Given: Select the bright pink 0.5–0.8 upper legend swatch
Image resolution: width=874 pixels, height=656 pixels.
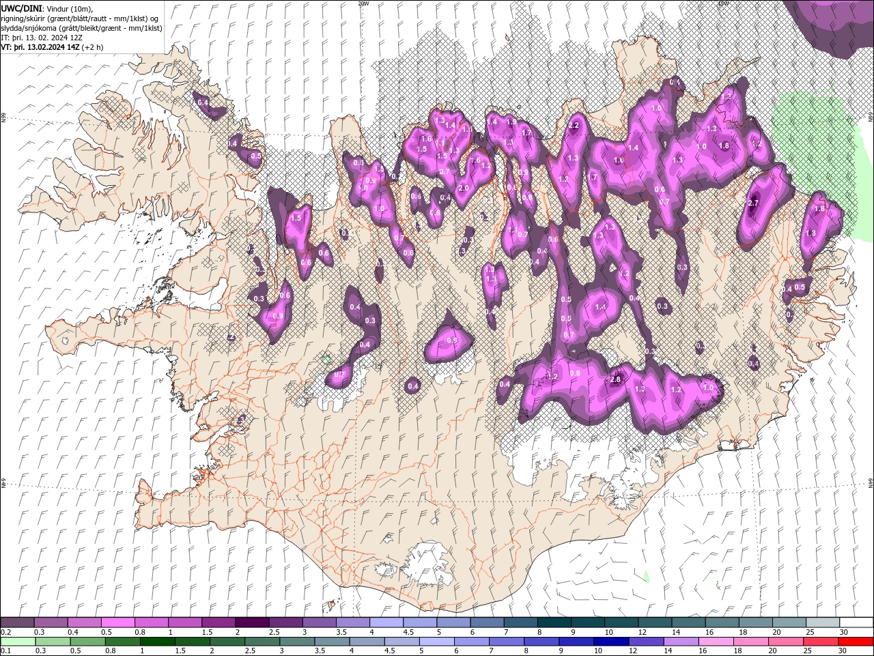Looking at the screenshot, I should coord(118,623).
